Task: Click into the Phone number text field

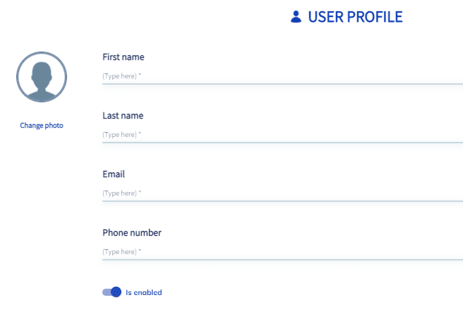Action: click(x=282, y=252)
